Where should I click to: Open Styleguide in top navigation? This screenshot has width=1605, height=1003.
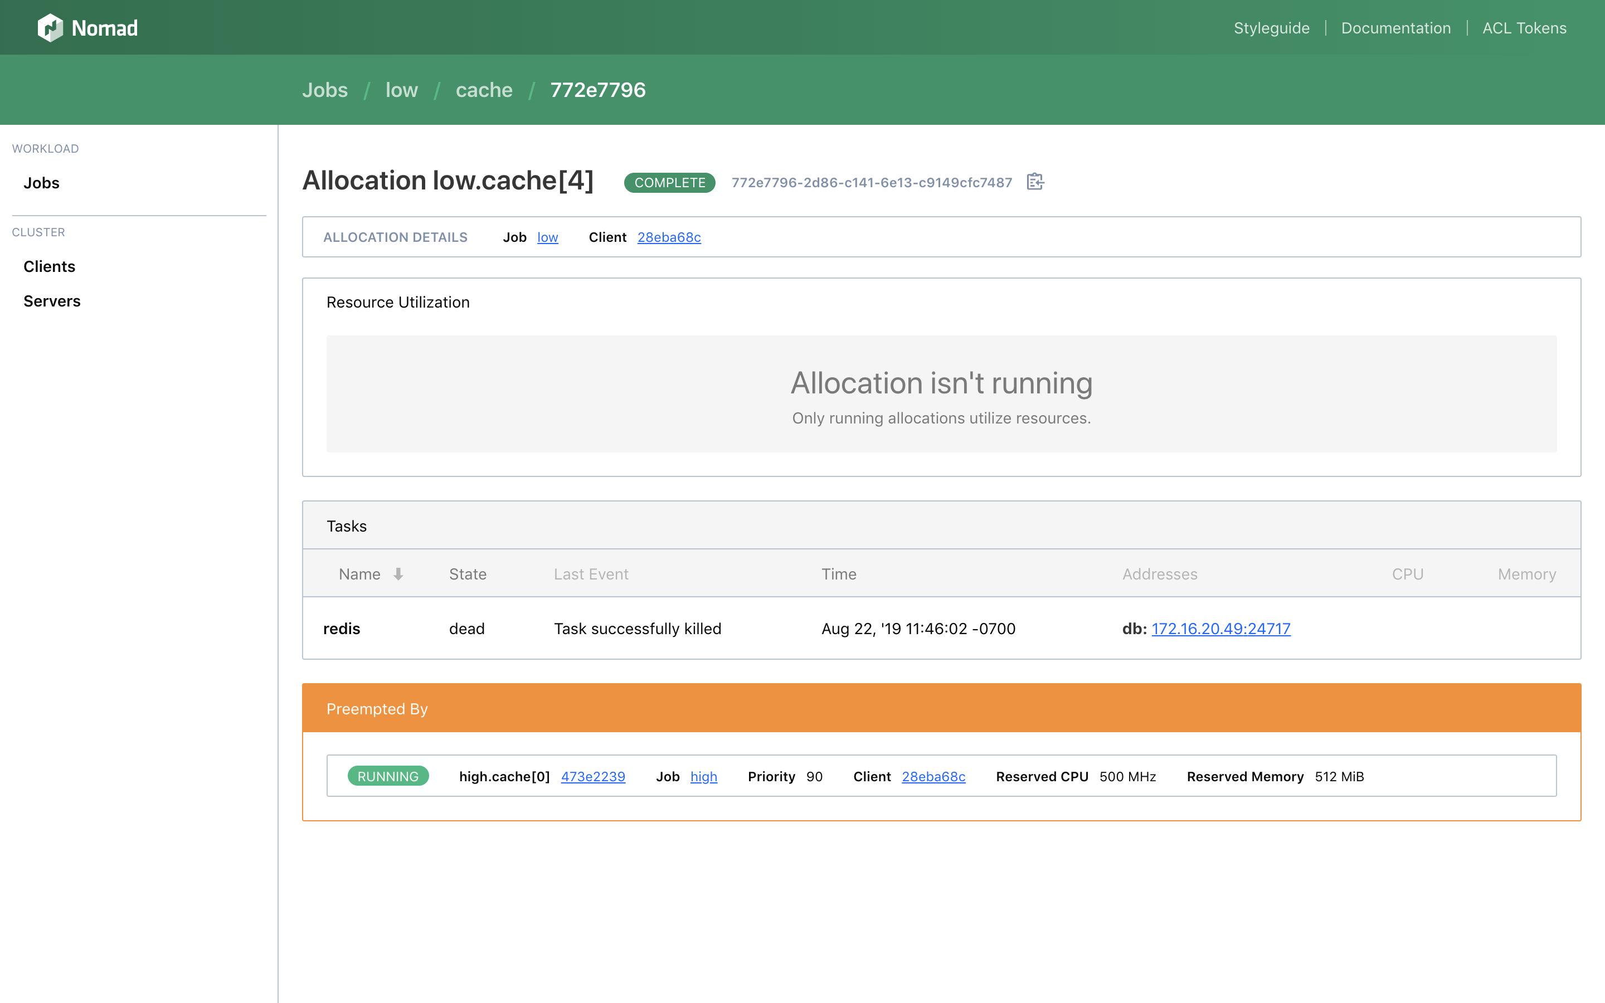pyautogui.click(x=1271, y=28)
